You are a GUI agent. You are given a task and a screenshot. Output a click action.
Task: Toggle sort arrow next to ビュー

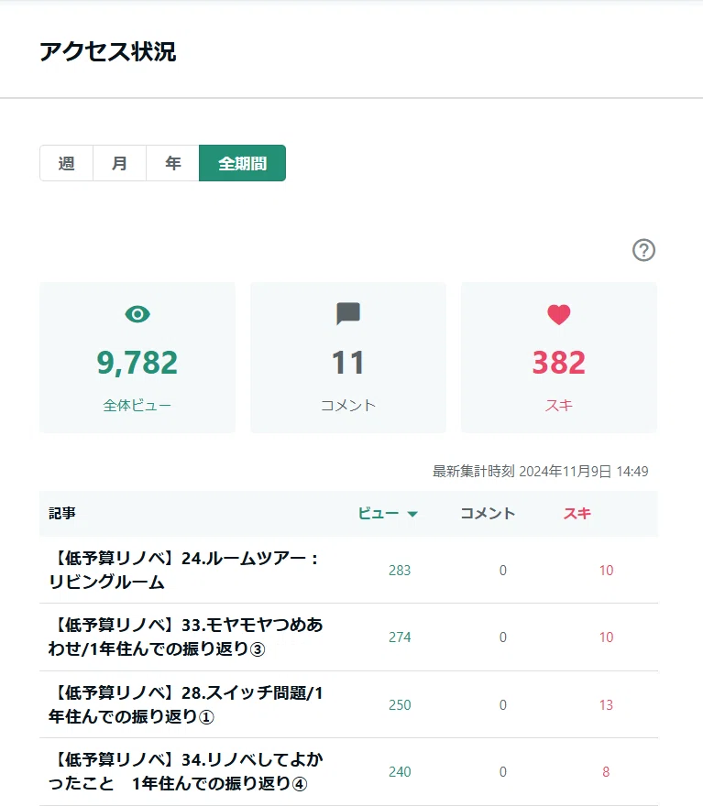click(412, 514)
